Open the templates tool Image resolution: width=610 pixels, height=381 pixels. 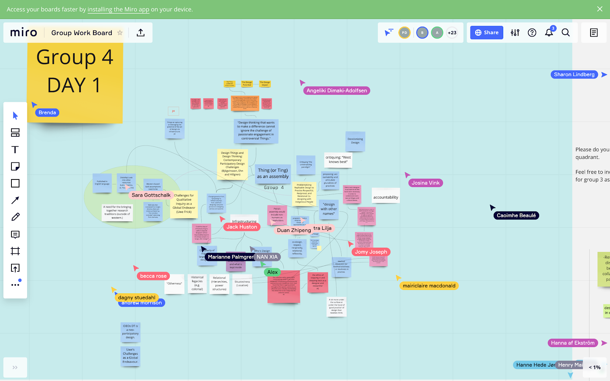(15, 133)
